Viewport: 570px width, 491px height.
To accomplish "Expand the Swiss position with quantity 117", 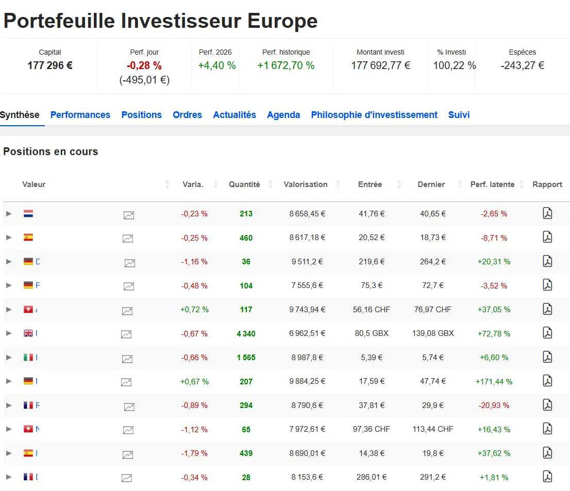I will tap(9, 310).
